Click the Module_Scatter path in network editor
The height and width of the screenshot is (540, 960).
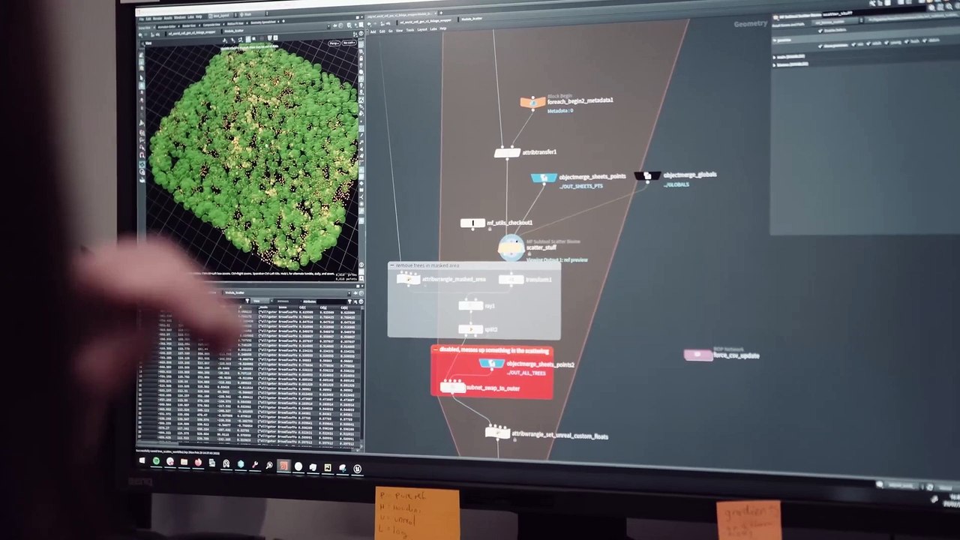coord(471,19)
